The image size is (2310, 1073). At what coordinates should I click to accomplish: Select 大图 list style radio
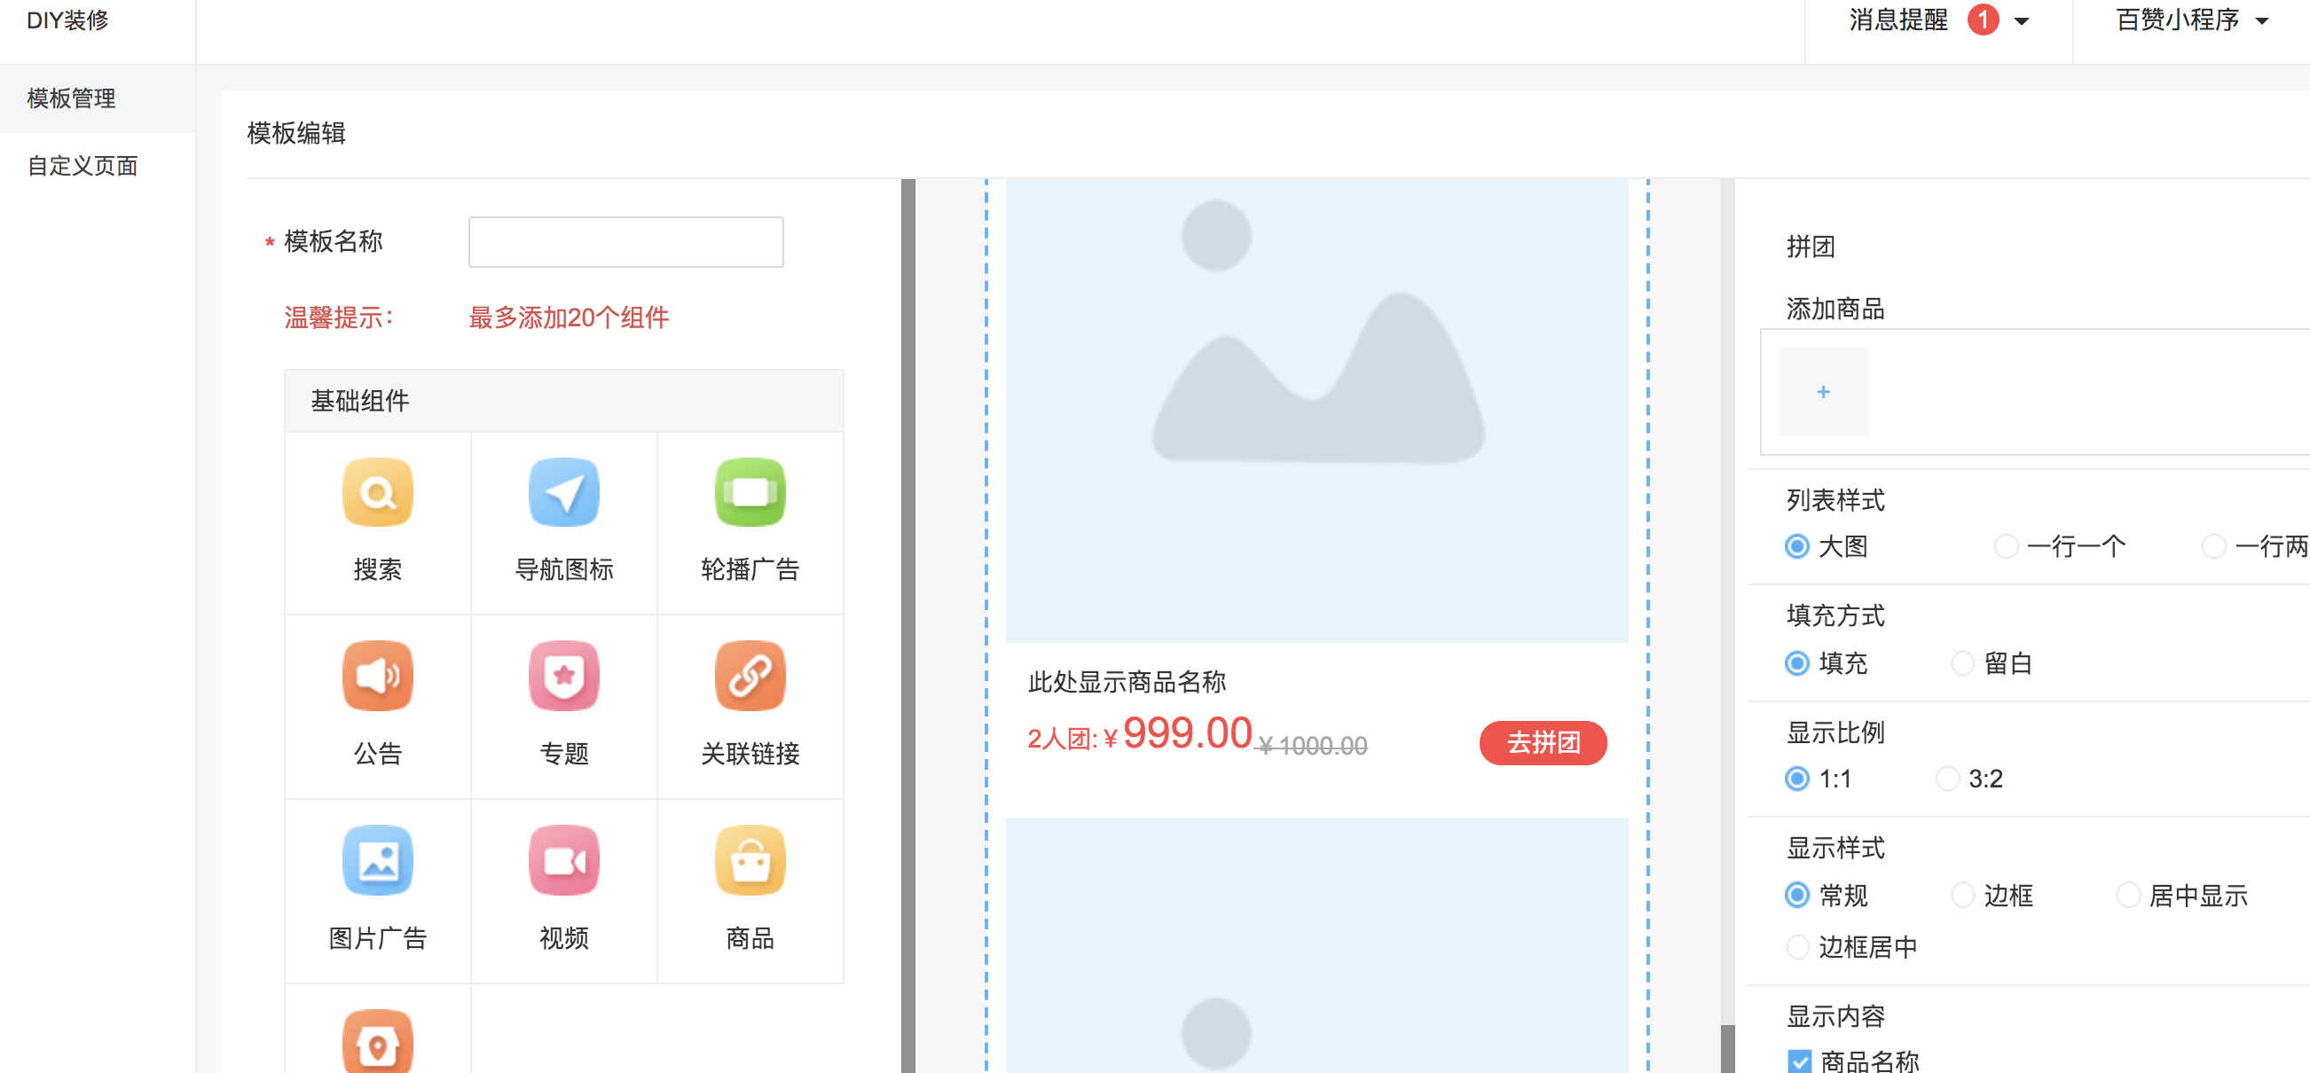(1797, 546)
